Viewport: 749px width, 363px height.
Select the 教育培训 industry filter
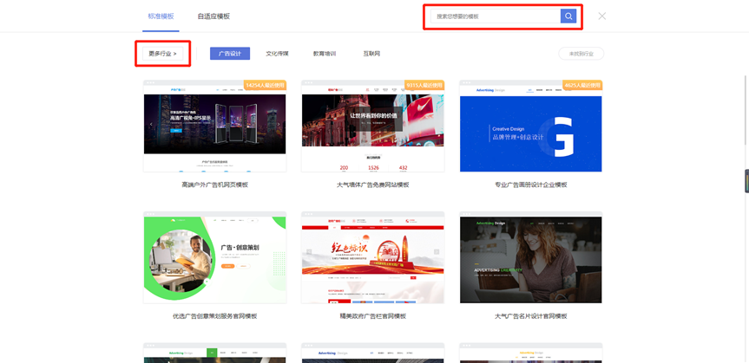325,54
